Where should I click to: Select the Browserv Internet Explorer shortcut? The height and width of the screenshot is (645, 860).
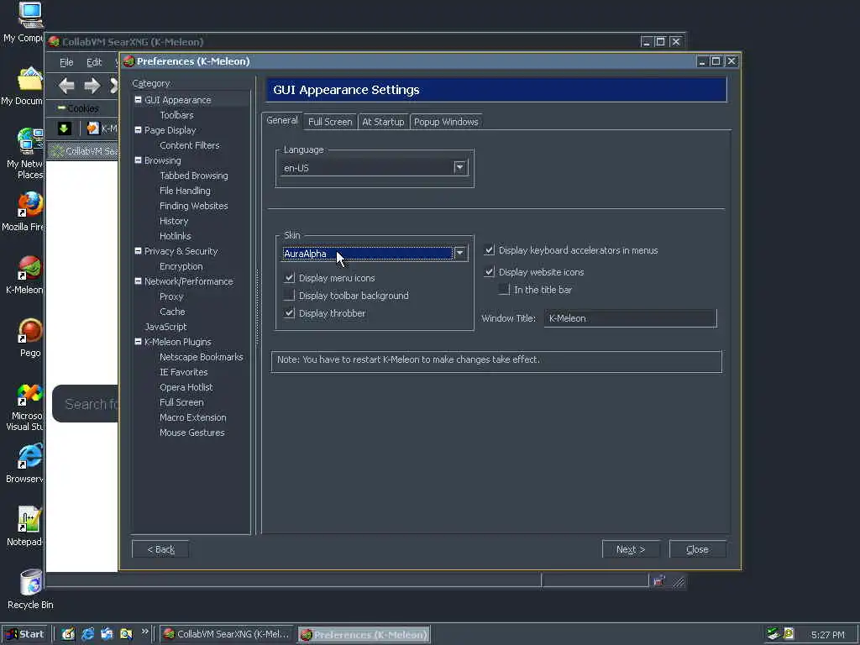[29, 456]
